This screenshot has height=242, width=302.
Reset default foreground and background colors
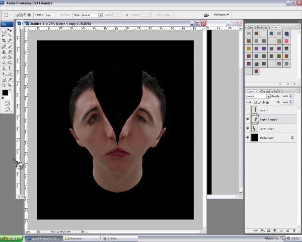coord(3,98)
